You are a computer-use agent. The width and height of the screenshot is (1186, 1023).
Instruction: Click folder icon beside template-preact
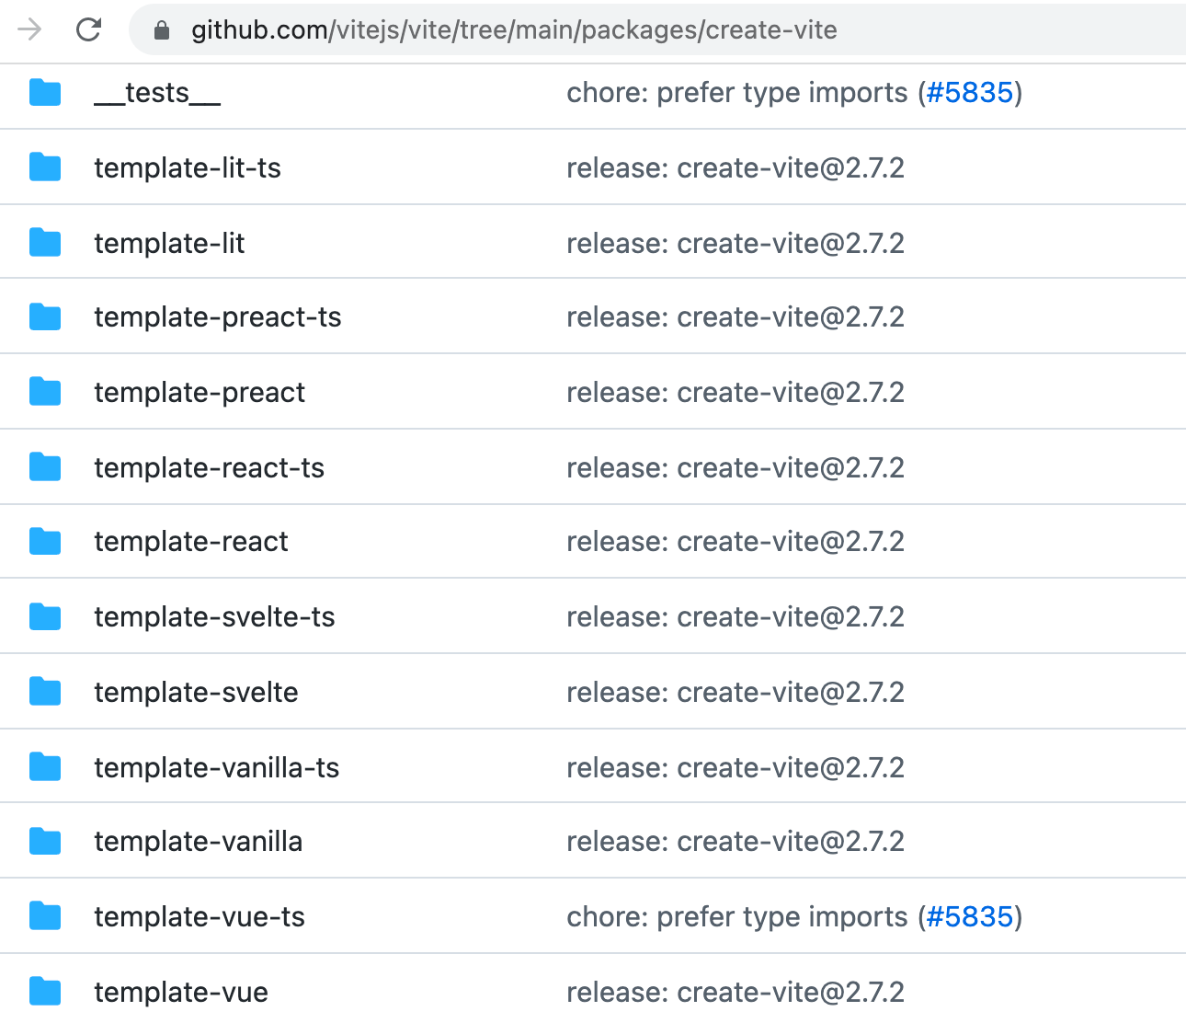[45, 393]
